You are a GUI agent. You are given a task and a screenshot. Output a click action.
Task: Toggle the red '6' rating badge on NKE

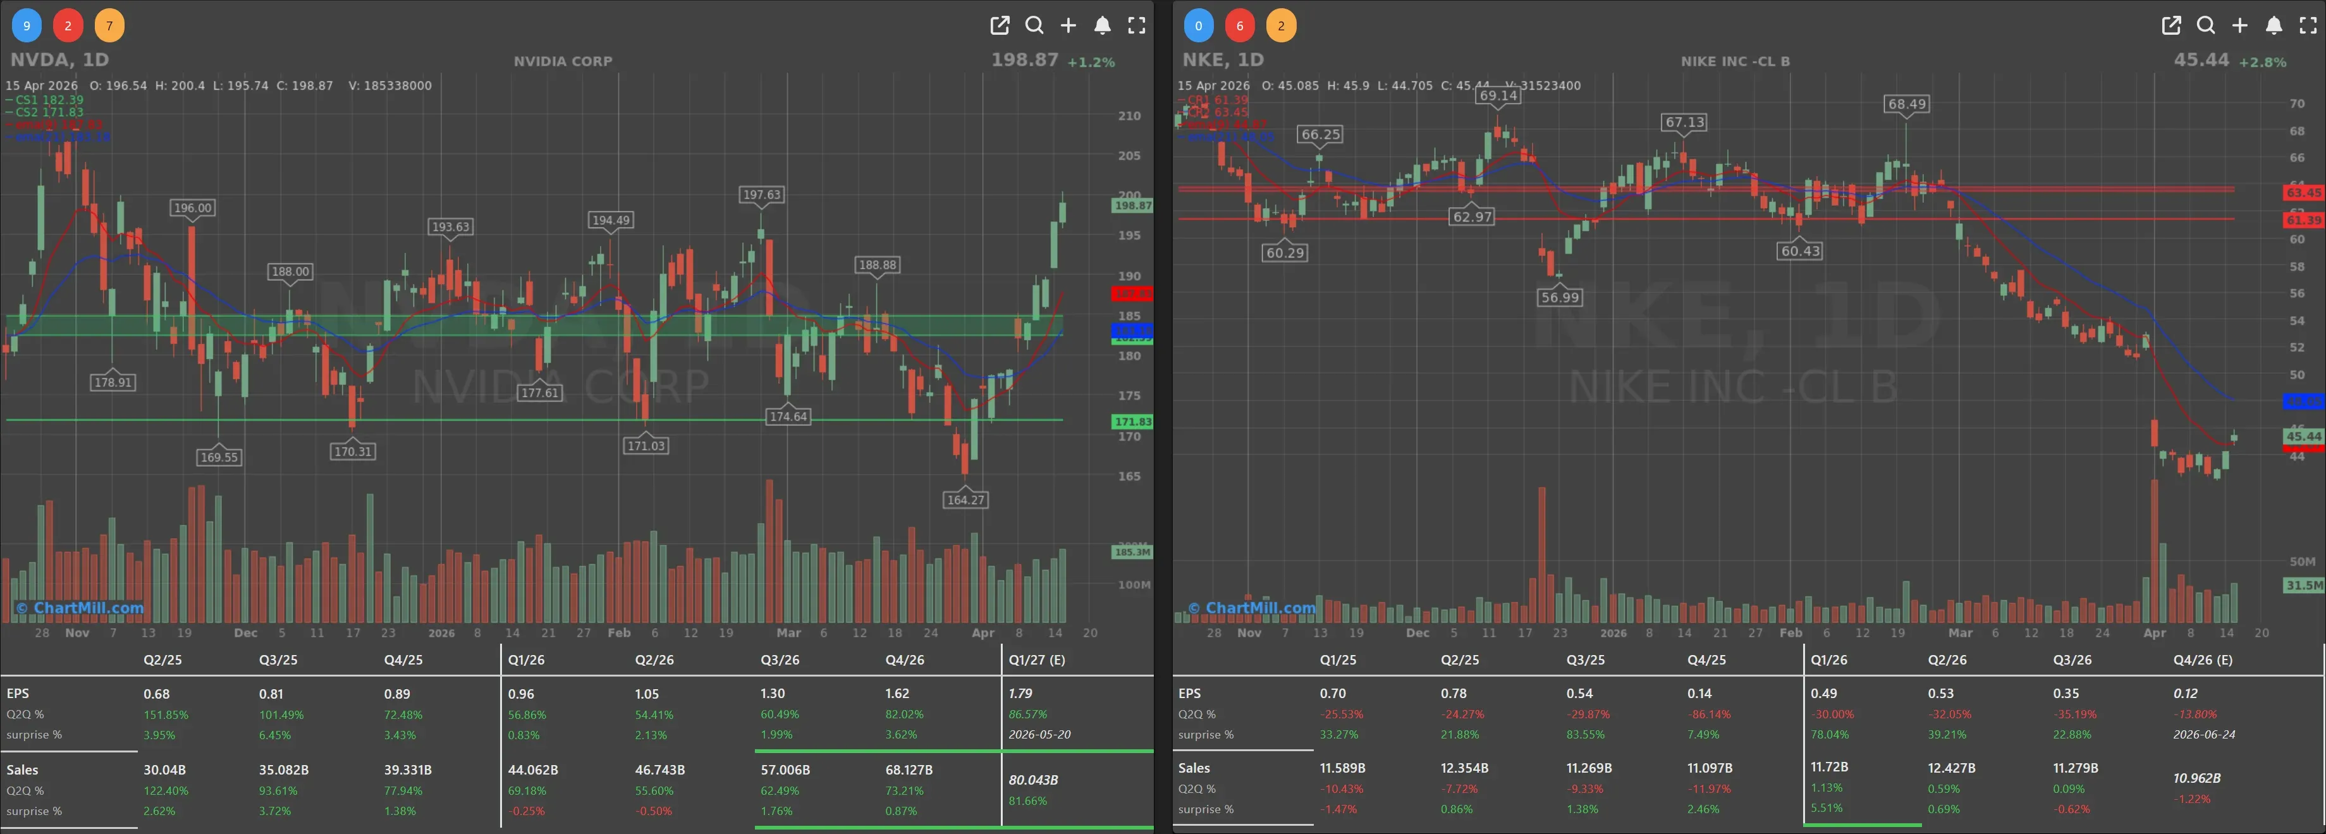1240,25
